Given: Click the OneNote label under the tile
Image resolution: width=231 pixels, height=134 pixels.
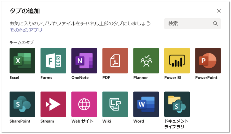Looking at the screenshot, I should click(80, 78).
